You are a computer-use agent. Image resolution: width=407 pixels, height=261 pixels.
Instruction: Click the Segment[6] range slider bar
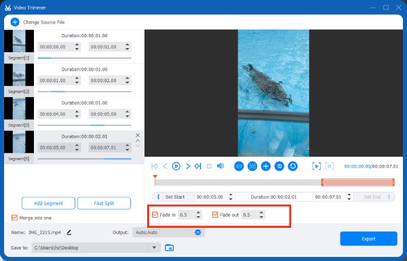pyautogui.click(x=84, y=159)
